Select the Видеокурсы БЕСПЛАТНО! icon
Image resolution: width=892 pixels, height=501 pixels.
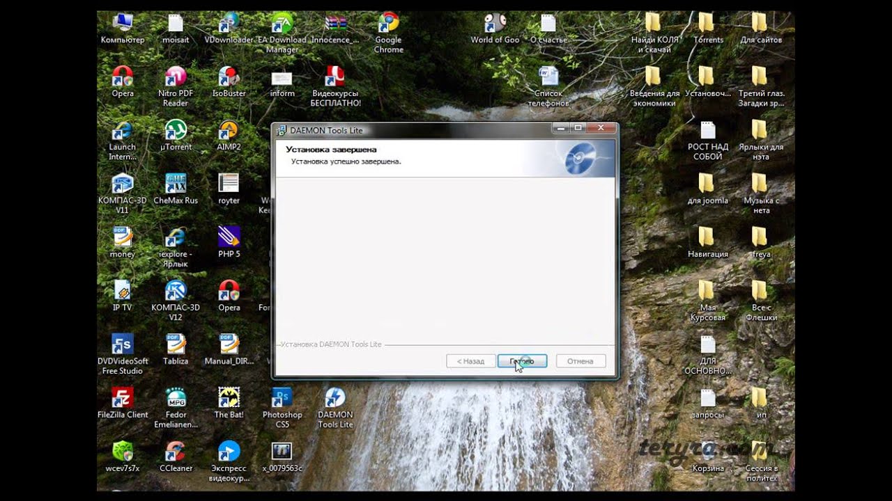pos(335,86)
